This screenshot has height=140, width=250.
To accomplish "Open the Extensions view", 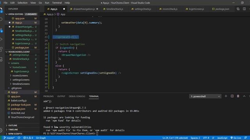I will point(1,49).
